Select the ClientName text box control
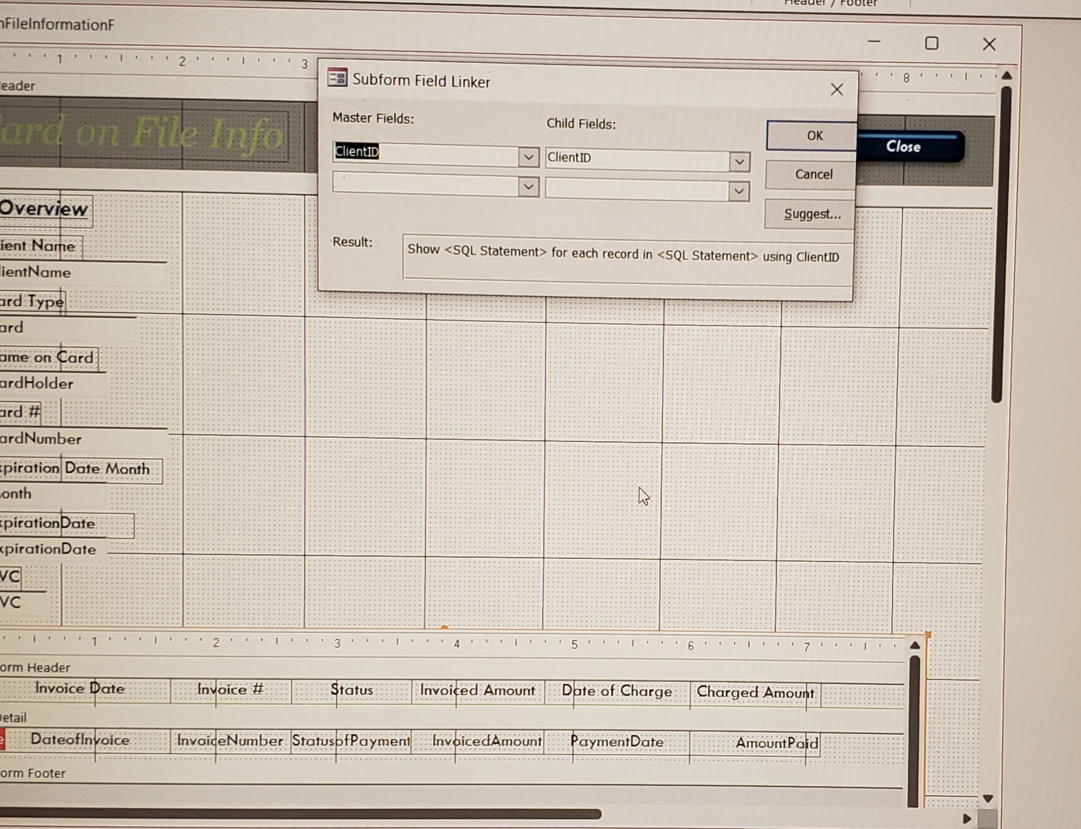The image size is (1081, 829). tap(82, 273)
